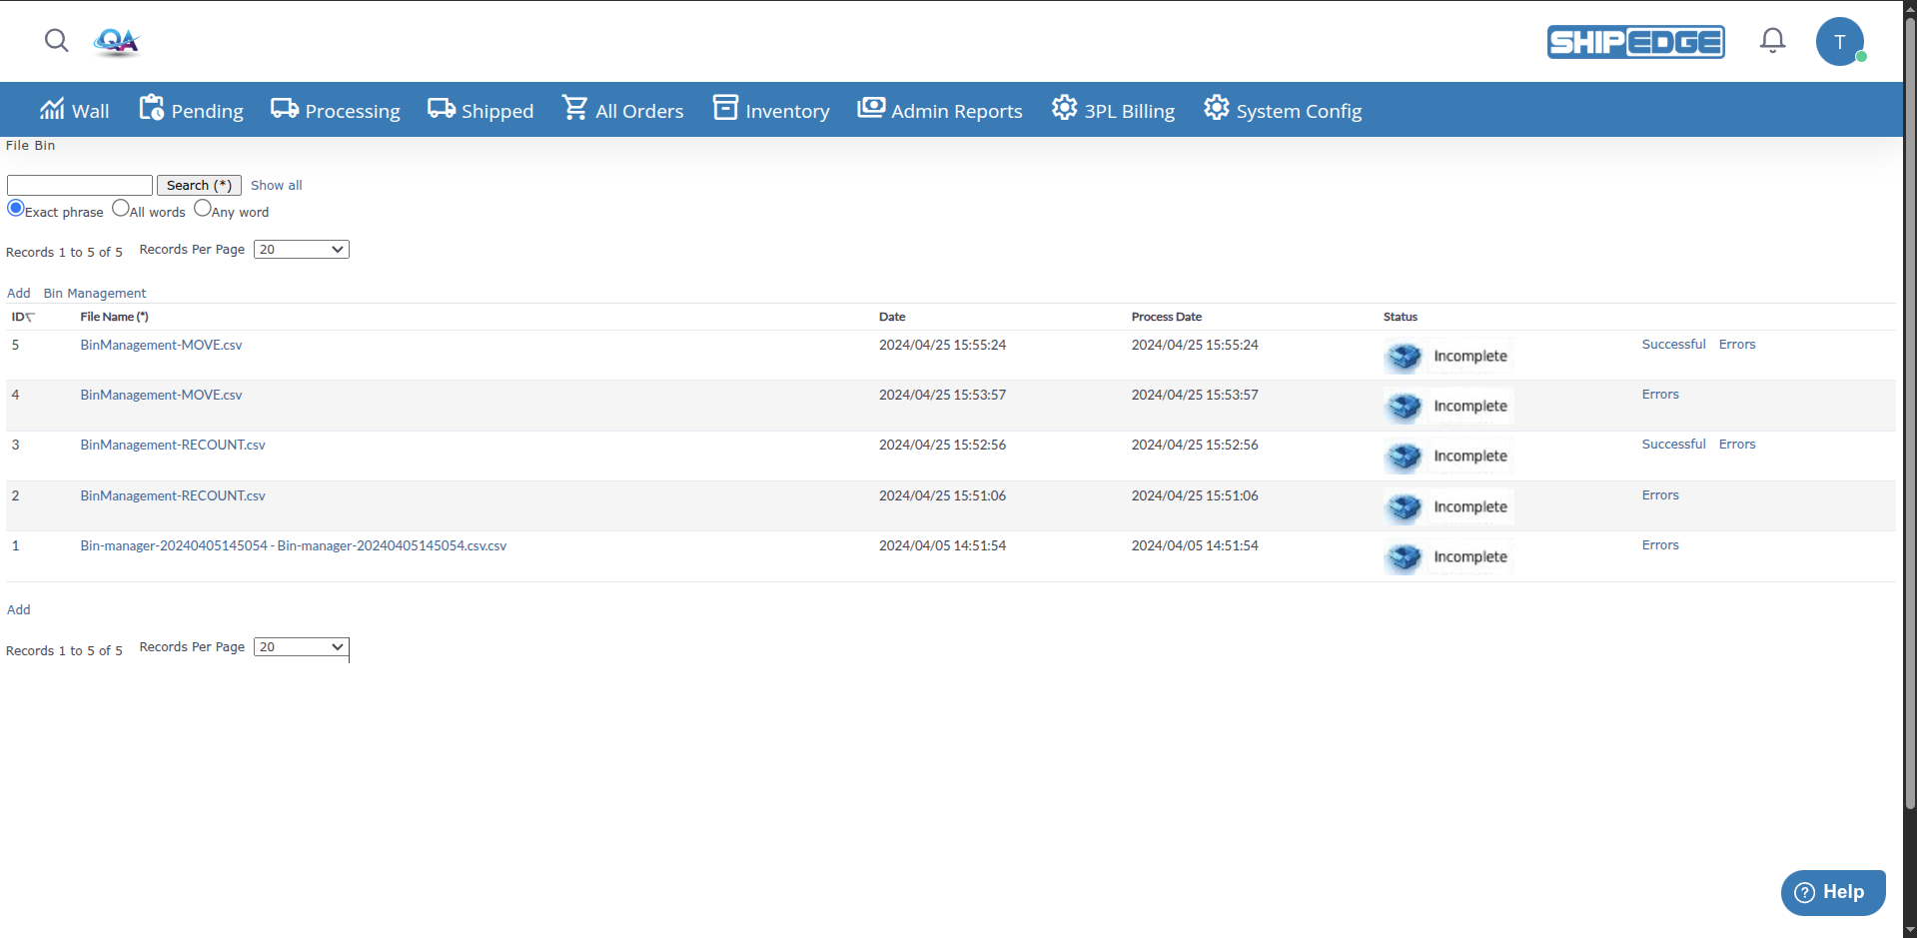Click the notification bell icon
The height and width of the screenshot is (938, 1917).
point(1772,41)
